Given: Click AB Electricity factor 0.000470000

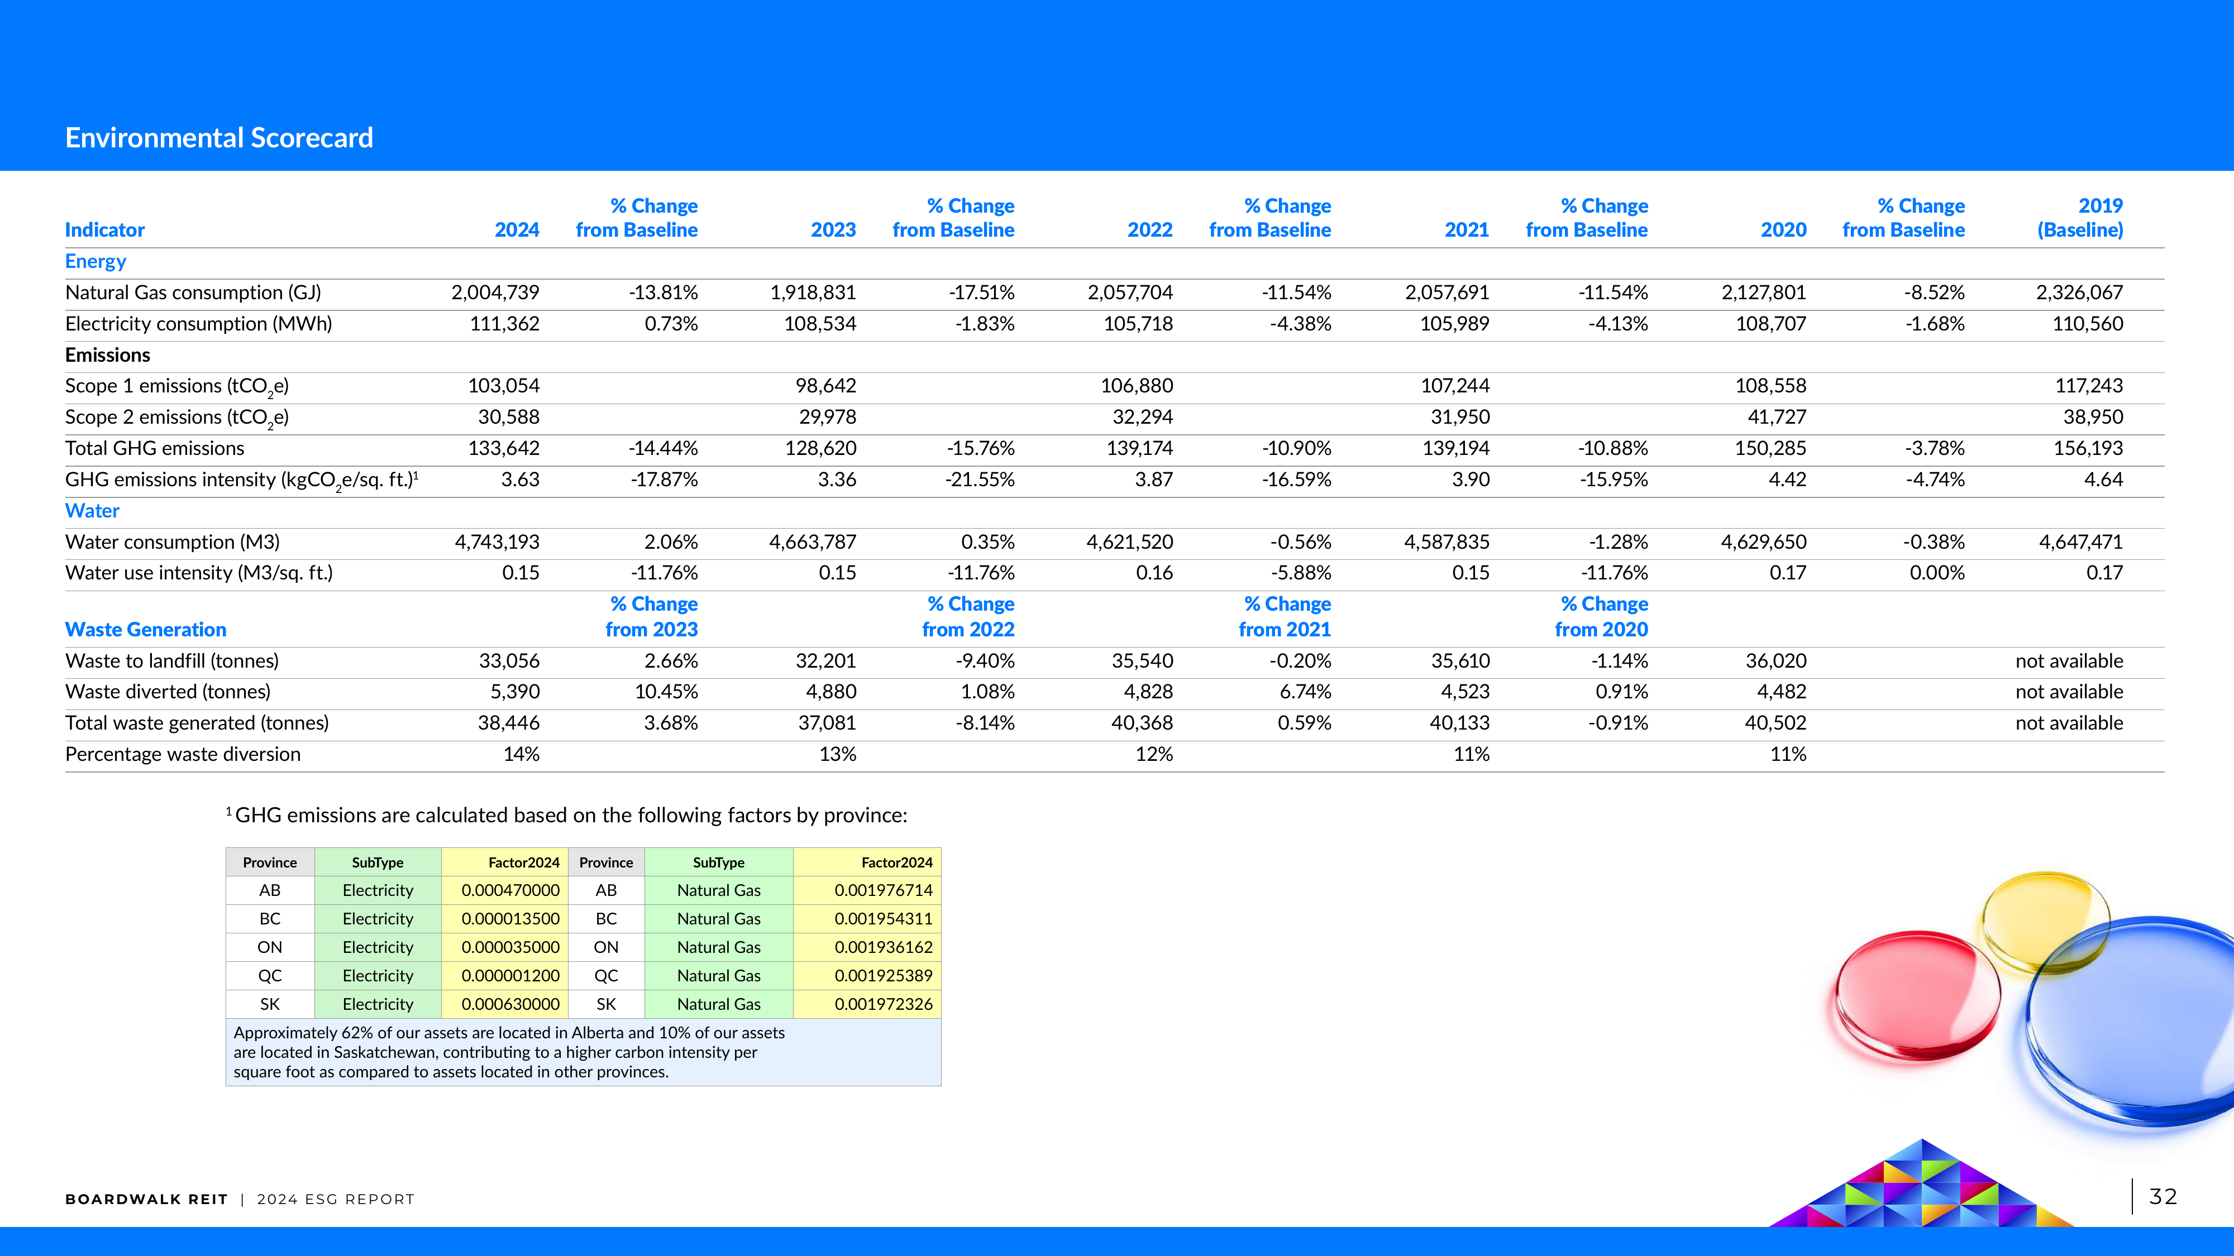Looking at the screenshot, I should [x=510, y=890].
